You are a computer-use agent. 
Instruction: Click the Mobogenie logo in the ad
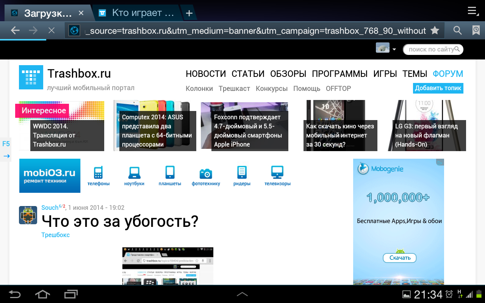click(x=380, y=169)
